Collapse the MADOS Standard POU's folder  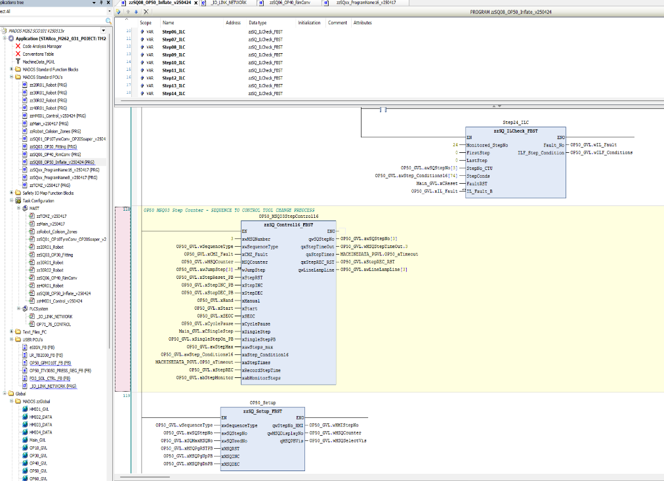tap(12, 77)
